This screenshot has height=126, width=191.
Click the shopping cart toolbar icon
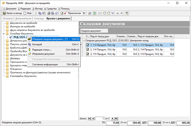coord(112,13)
